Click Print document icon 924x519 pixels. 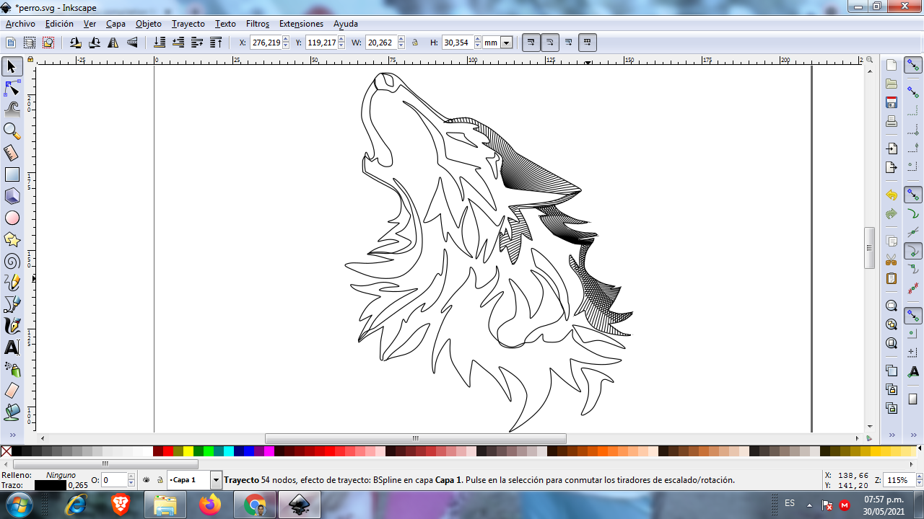pos(892,121)
